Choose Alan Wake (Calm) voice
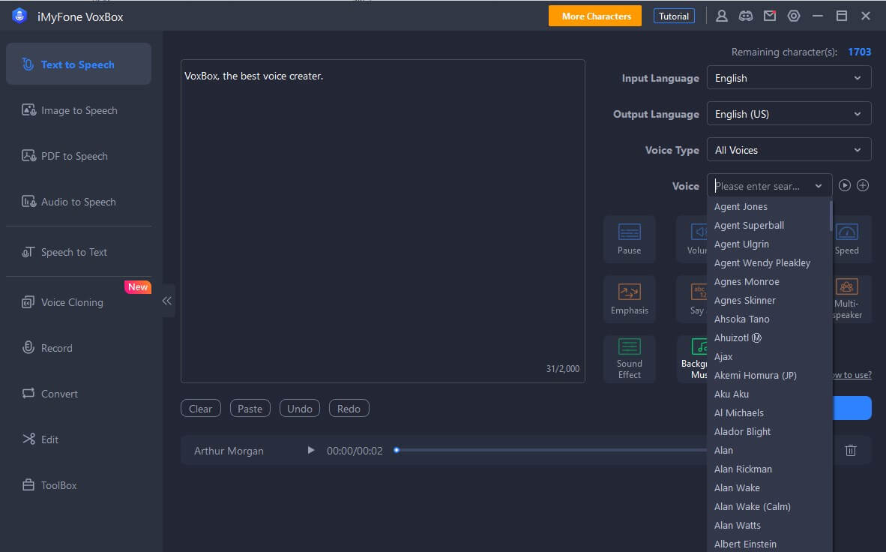 [768, 506]
